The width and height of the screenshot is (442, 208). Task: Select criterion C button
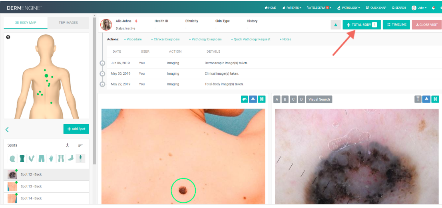click(293, 99)
